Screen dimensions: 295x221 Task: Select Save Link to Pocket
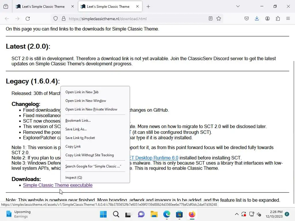click(x=95, y=138)
